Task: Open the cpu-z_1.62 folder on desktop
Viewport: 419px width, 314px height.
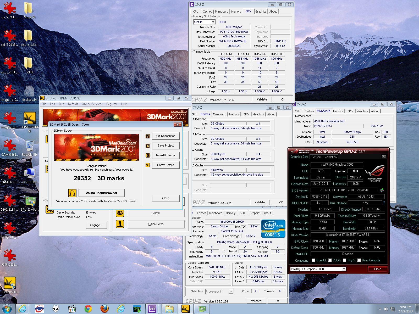Action: [x=30, y=38]
